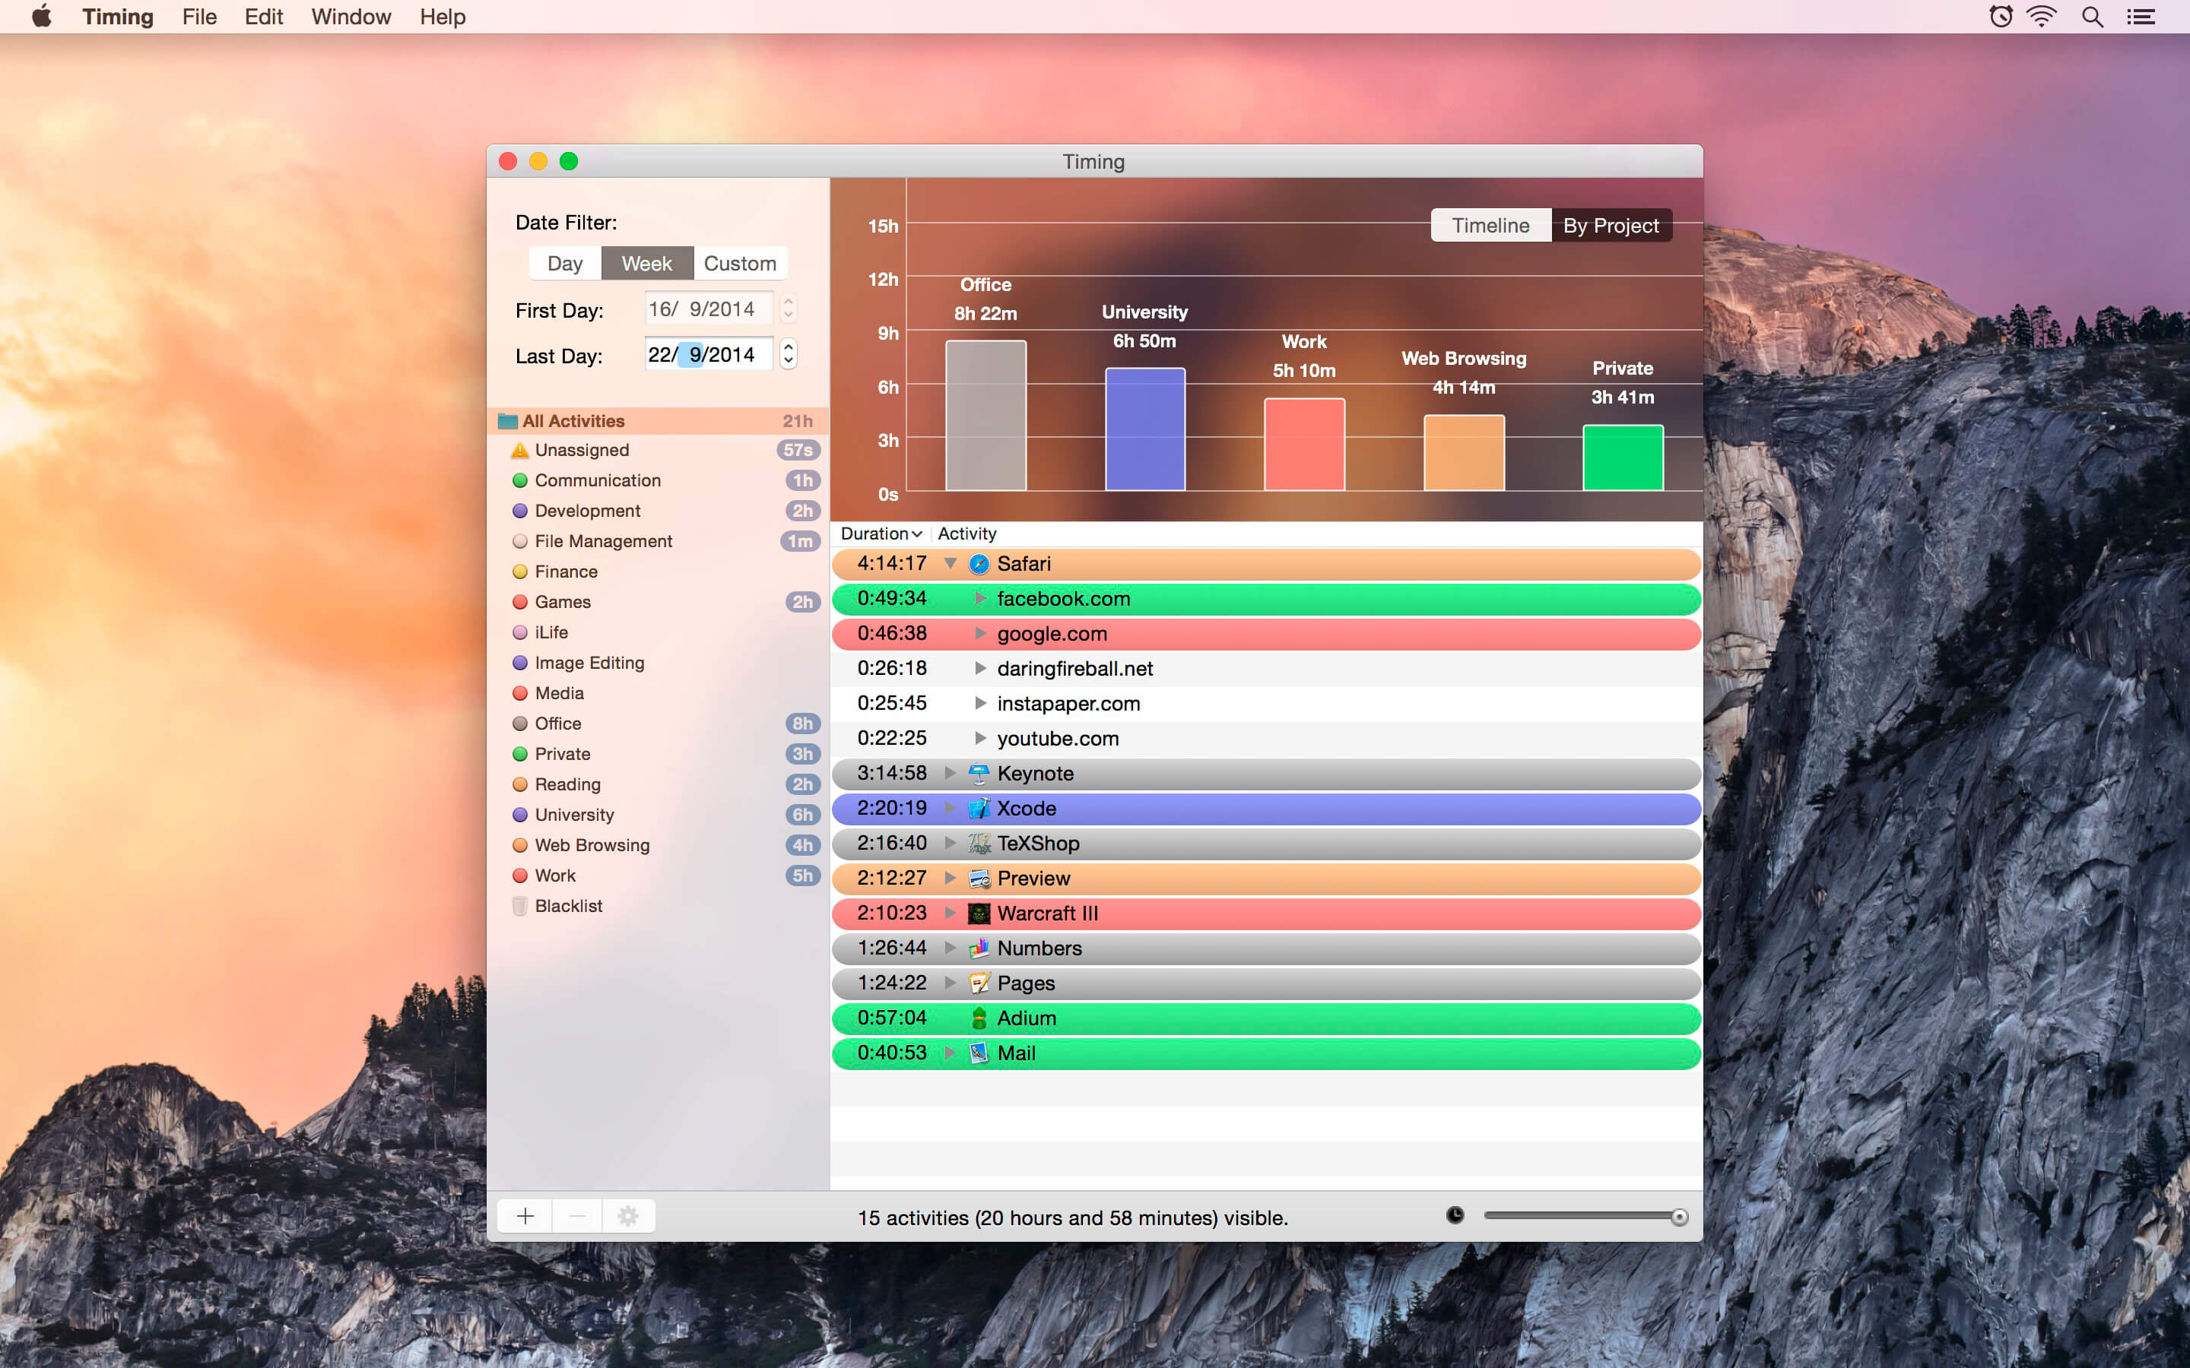Click the Adium app icon
Viewport: 2190px width, 1368px height.
point(978,1018)
